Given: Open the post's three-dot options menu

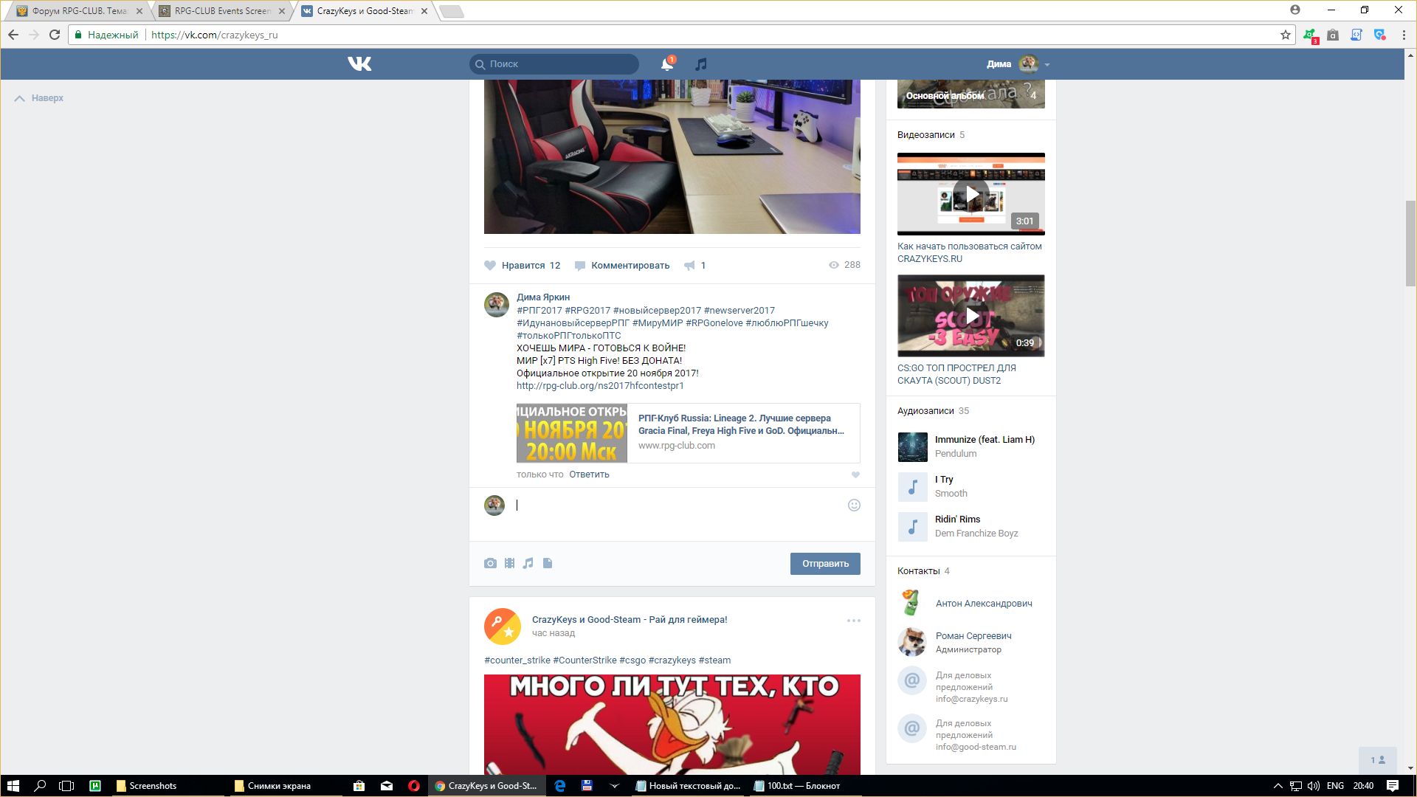Looking at the screenshot, I should point(853,621).
